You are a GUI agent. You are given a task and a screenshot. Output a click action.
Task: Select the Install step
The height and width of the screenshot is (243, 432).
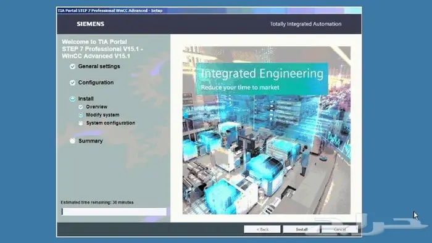tap(86, 99)
